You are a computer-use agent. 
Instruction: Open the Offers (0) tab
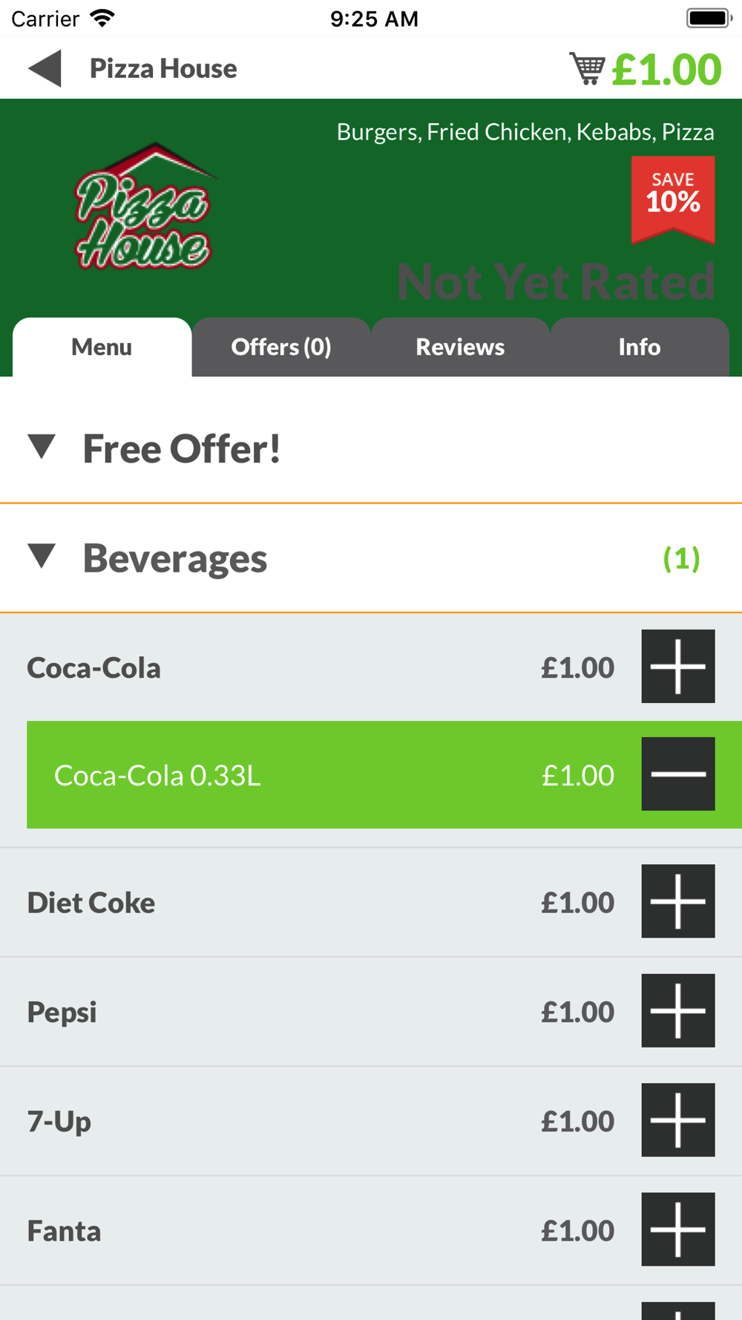[281, 347]
